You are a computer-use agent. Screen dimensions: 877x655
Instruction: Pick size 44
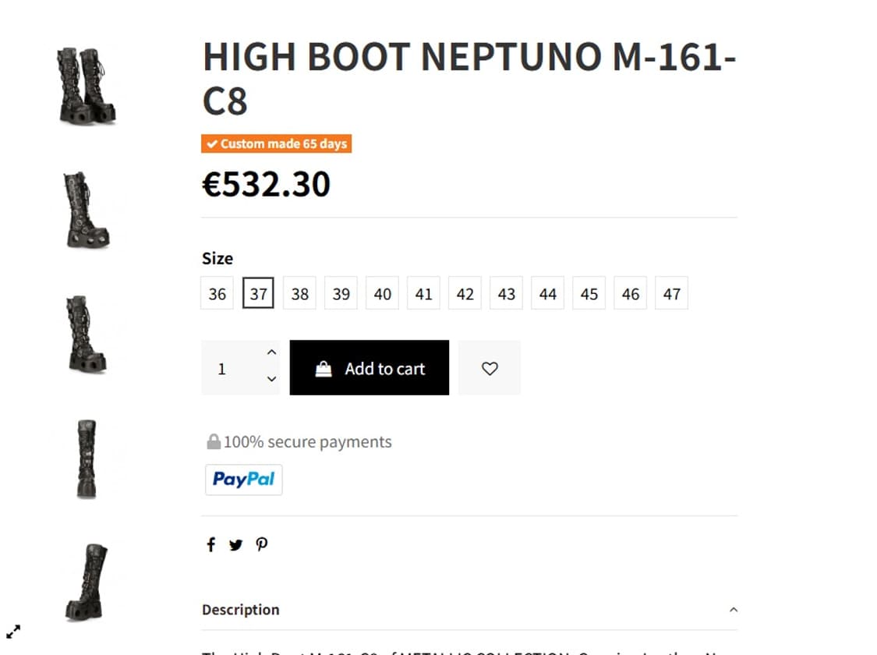pos(548,294)
